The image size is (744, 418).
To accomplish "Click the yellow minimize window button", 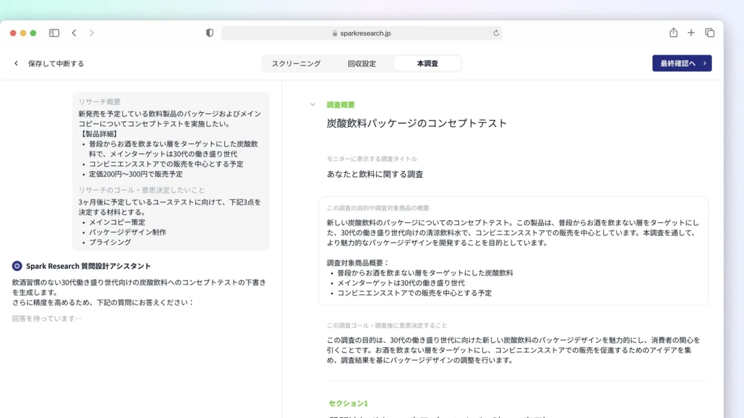I will click(x=24, y=33).
